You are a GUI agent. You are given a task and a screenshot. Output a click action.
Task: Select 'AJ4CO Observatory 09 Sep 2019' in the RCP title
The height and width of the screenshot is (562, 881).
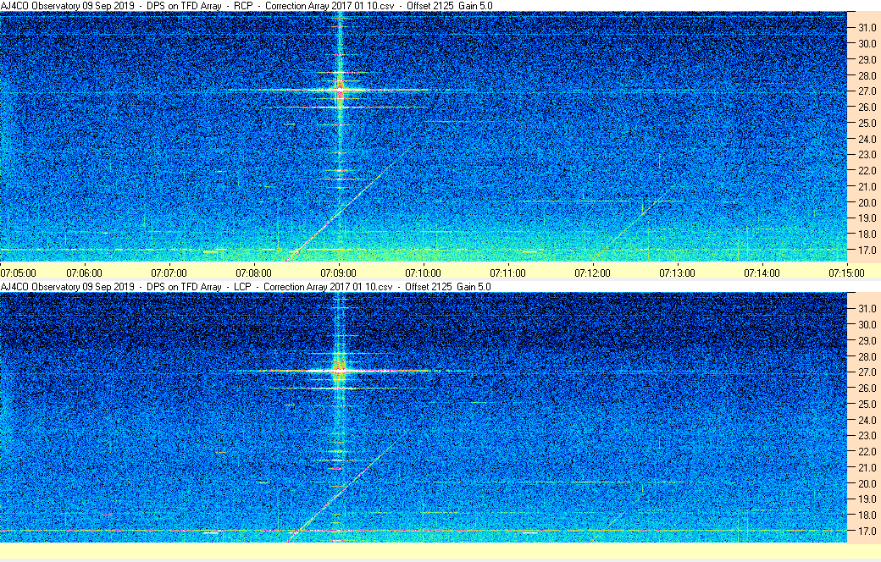(68, 6)
